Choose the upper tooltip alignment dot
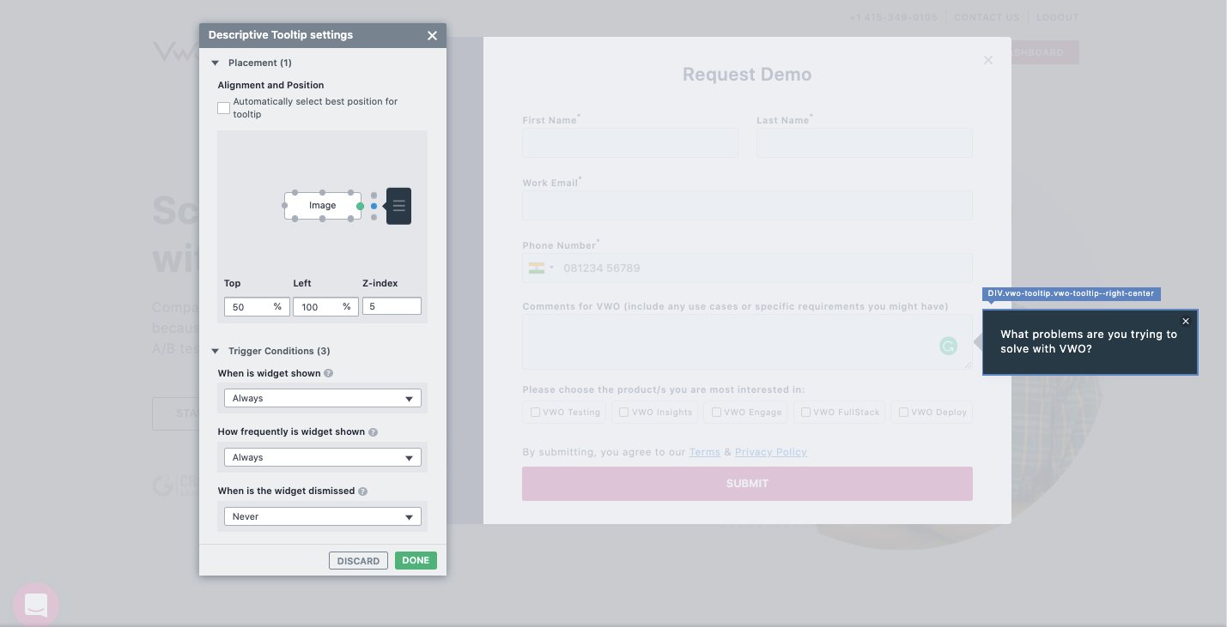The height and width of the screenshot is (627, 1227). pyautogui.click(x=374, y=196)
